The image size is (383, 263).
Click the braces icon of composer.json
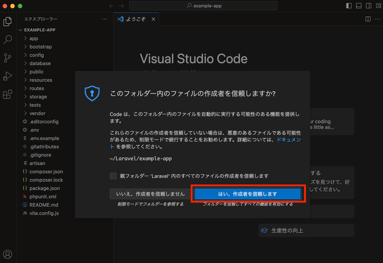tap(25, 172)
